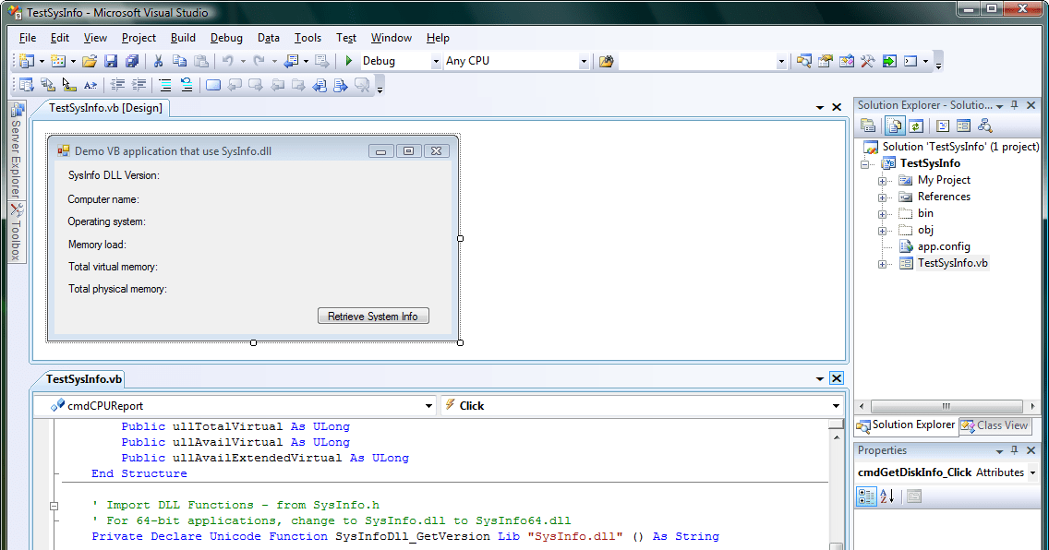The image size is (1049, 550).
Task: Click the Retrieve System Info button
Action: (373, 315)
